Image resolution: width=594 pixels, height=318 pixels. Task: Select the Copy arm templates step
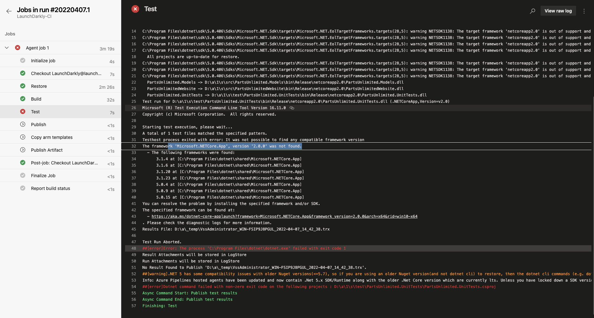point(60,137)
